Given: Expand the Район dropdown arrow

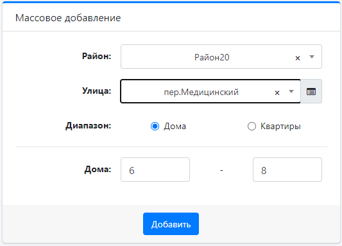Looking at the screenshot, I should pyautogui.click(x=312, y=57).
